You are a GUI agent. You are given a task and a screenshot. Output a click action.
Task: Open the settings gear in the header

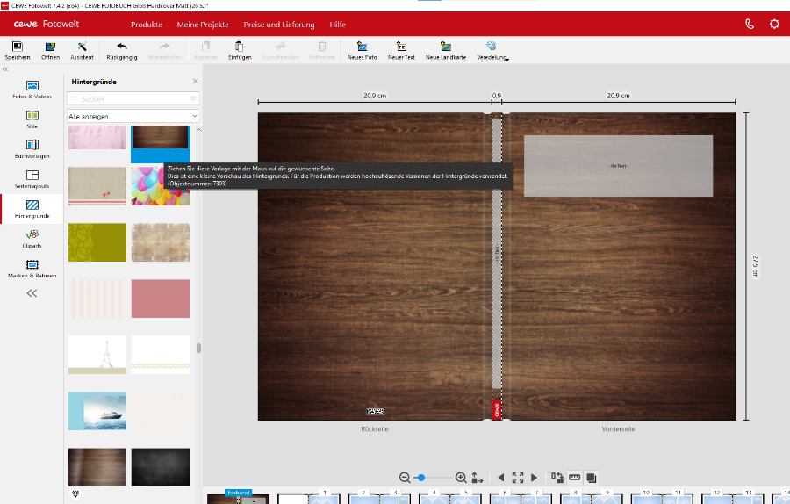[774, 24]
